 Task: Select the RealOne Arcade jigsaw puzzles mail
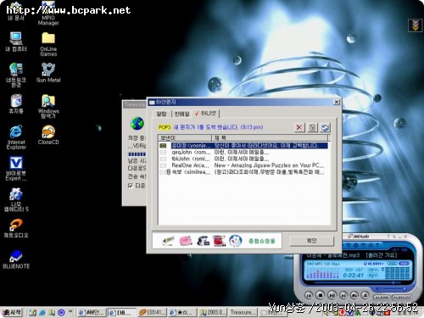click(243, 165)
